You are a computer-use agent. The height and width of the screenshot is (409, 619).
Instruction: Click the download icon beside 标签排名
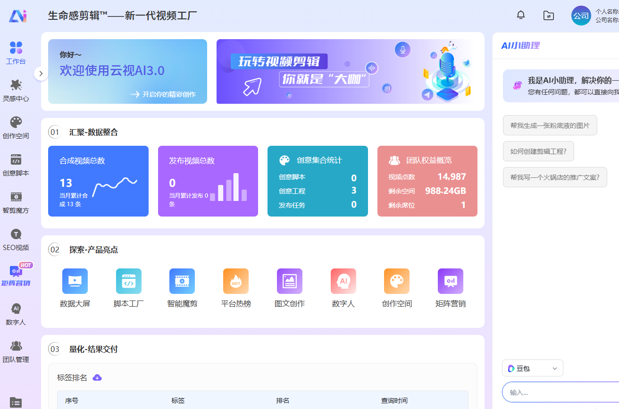click(x=97, y=377)
